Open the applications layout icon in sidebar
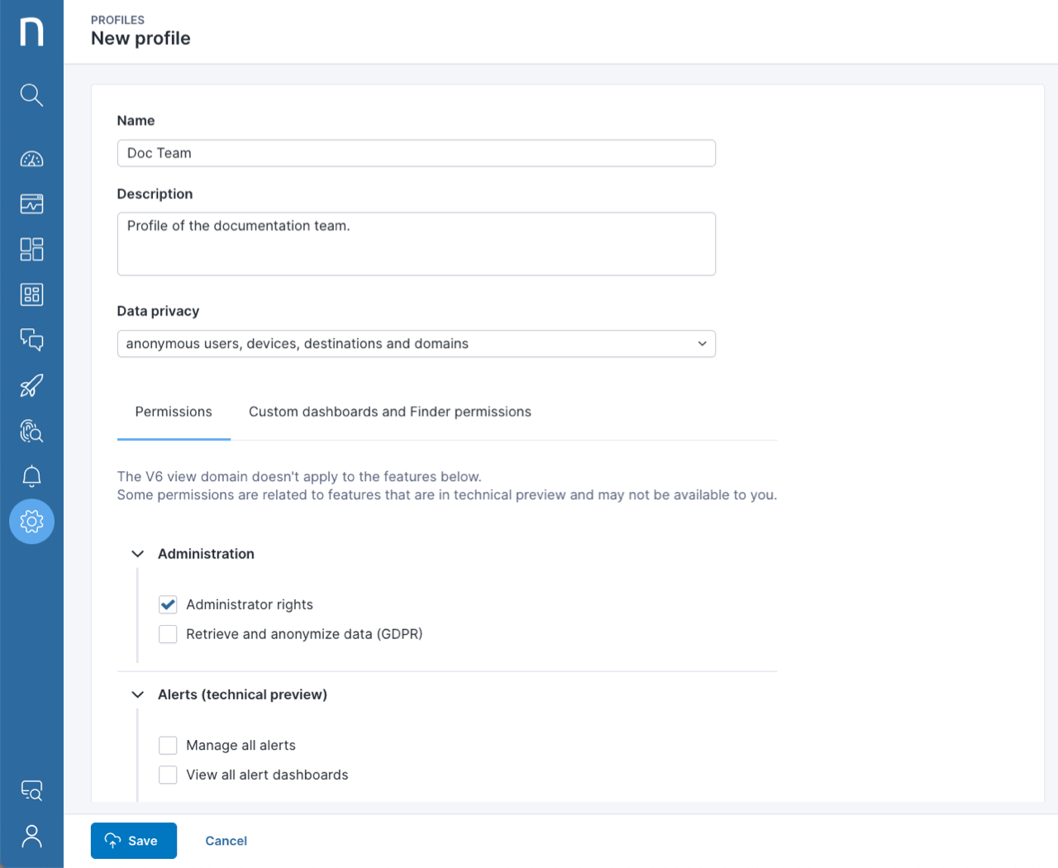Viewport: 1058px width, 868px height. [x=31, y=249]
